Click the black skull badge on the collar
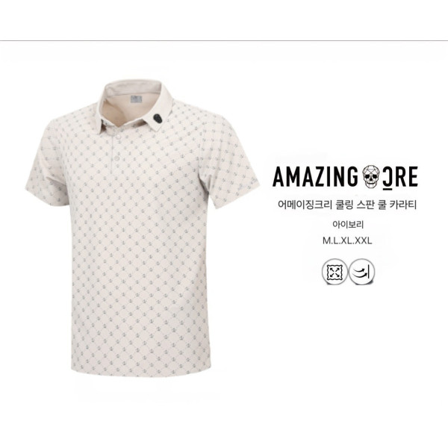 pos(157,118)
